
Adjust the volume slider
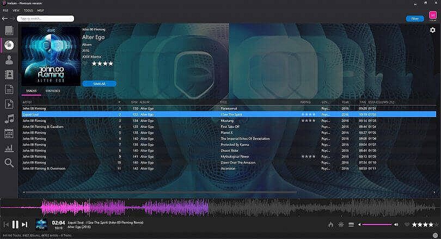(x=377, y=225)
